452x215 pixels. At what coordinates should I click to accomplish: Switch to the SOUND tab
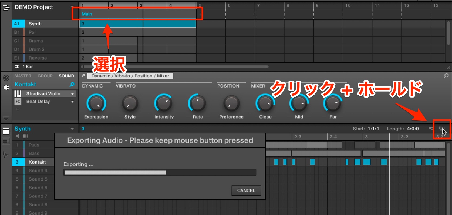click(x=66, y=76)
